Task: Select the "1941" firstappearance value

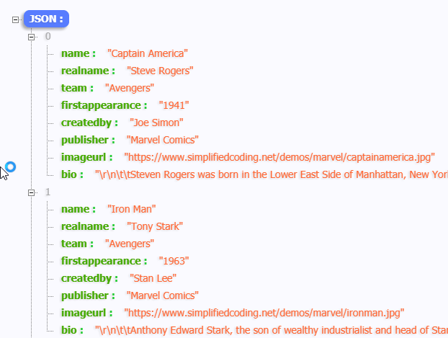Action: coord(174,105)
